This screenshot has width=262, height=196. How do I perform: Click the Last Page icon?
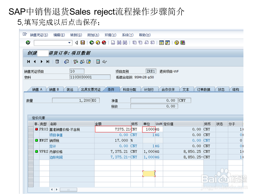(152, 43)
